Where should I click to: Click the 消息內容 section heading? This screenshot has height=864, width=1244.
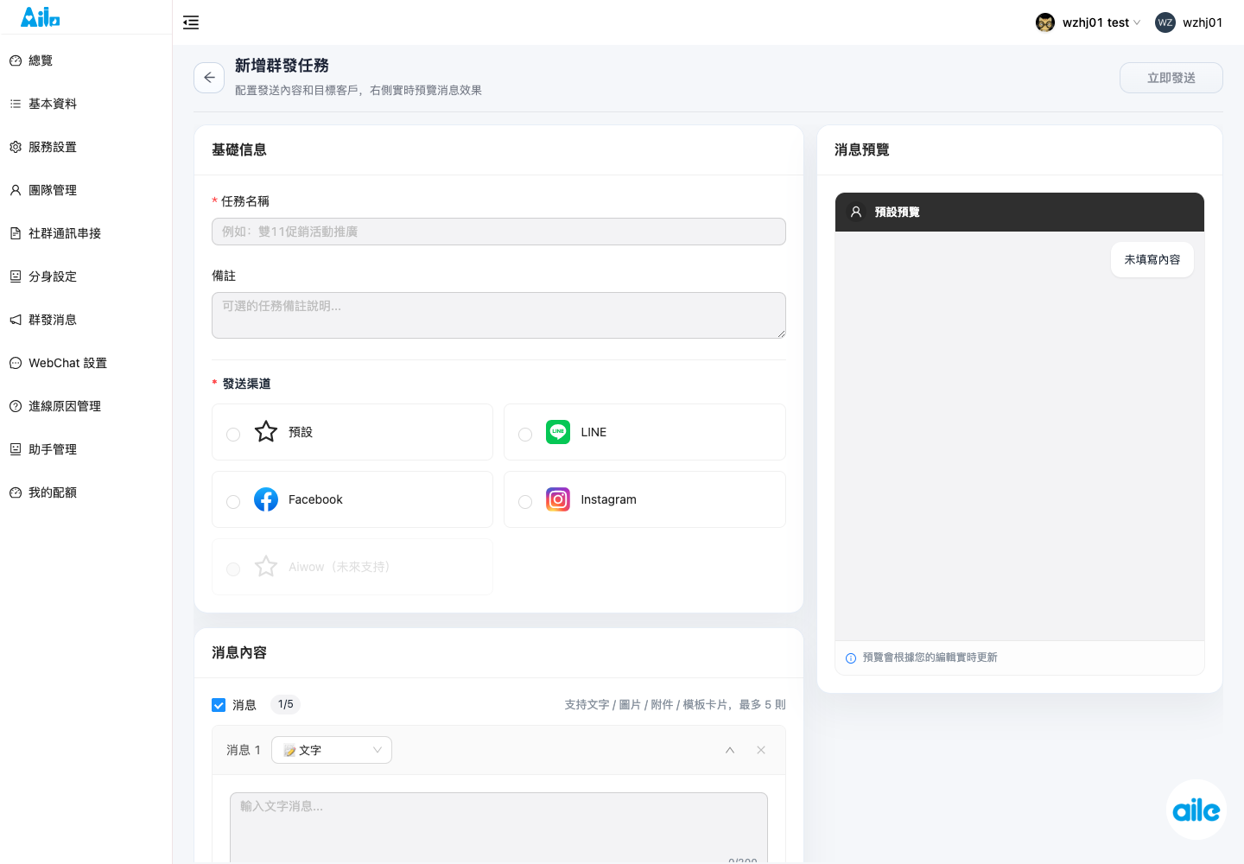(239, 653)
